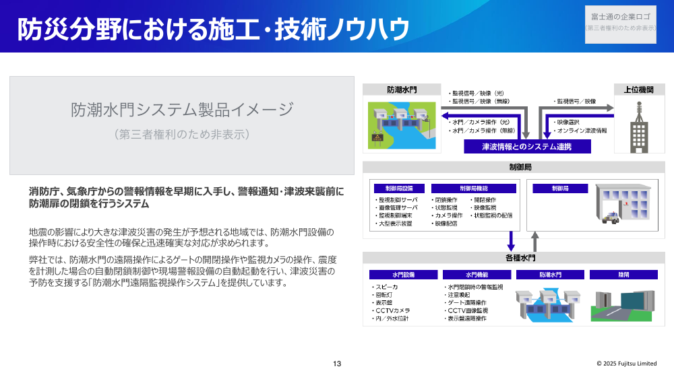
Task: Click the control station building with patrol car illustration
Action: (623, 204)
